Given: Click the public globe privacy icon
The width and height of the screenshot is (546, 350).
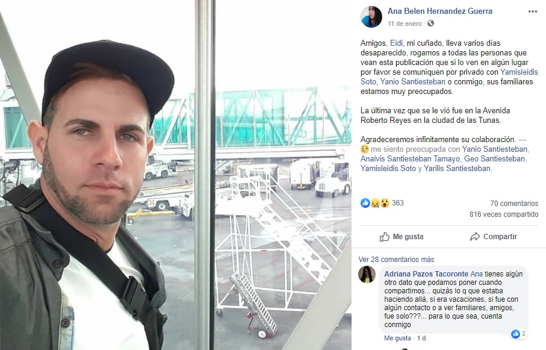Looking at the screenshot, I should [431, 23].
